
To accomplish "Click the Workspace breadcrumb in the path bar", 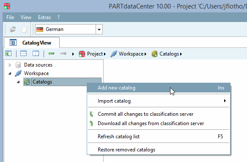I will tap(131, 54).
